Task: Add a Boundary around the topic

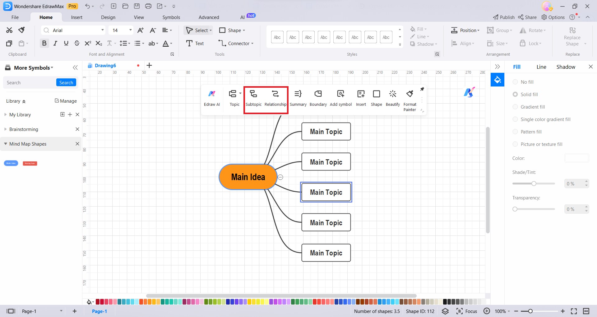Action: click(318, 98)
